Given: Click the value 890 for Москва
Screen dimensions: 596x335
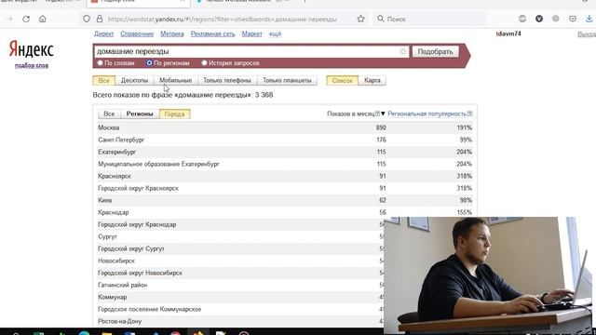Looking at the screenshot, I should 381,127.
